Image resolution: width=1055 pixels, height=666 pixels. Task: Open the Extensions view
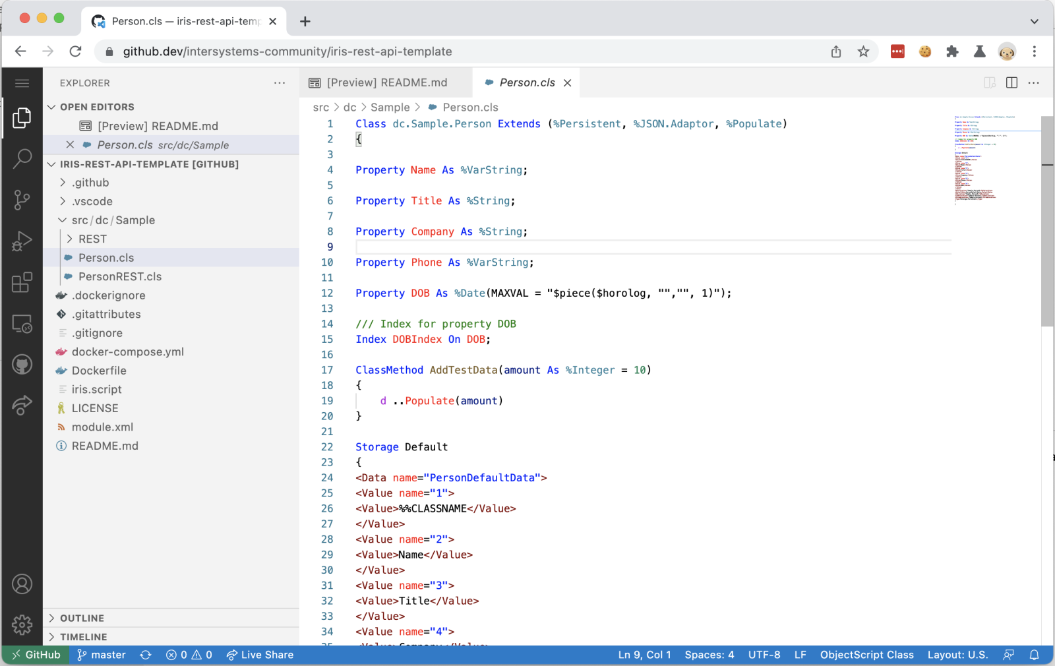(22, 282)
